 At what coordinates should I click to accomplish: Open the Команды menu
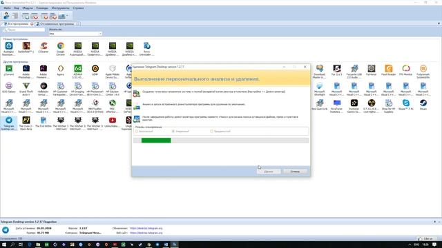(x=42, y=8)
